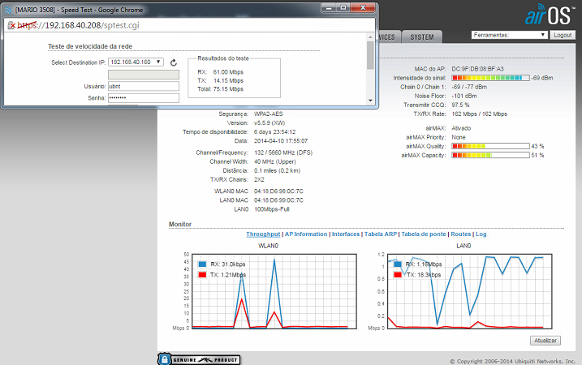Switch to the SYSTEM tab
The image size is (582, 365).
[x=422, y=37]
